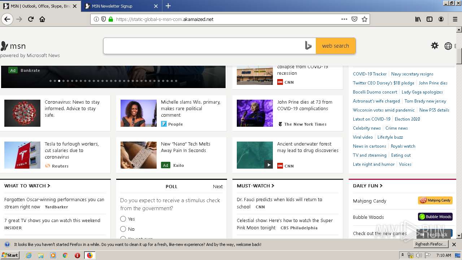Close the first MSN tab
The width and height of the screenshot is (462, 260).
[x=75, y=6]
